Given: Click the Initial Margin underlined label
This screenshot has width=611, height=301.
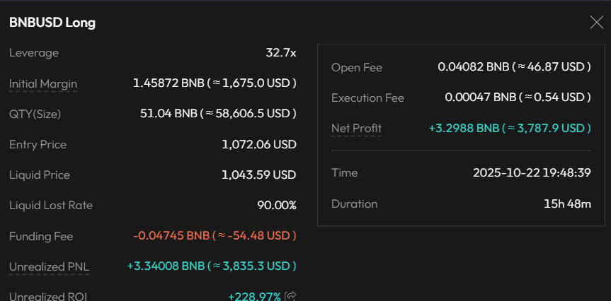Looking at the screenshot, I should [x=43, y=83].
